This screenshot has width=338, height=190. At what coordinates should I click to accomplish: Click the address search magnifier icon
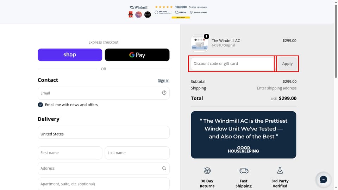coord(164,168)
